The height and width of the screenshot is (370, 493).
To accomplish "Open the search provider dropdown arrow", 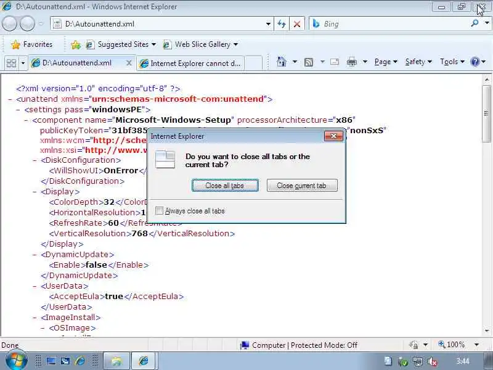I will tap(487, 23).
